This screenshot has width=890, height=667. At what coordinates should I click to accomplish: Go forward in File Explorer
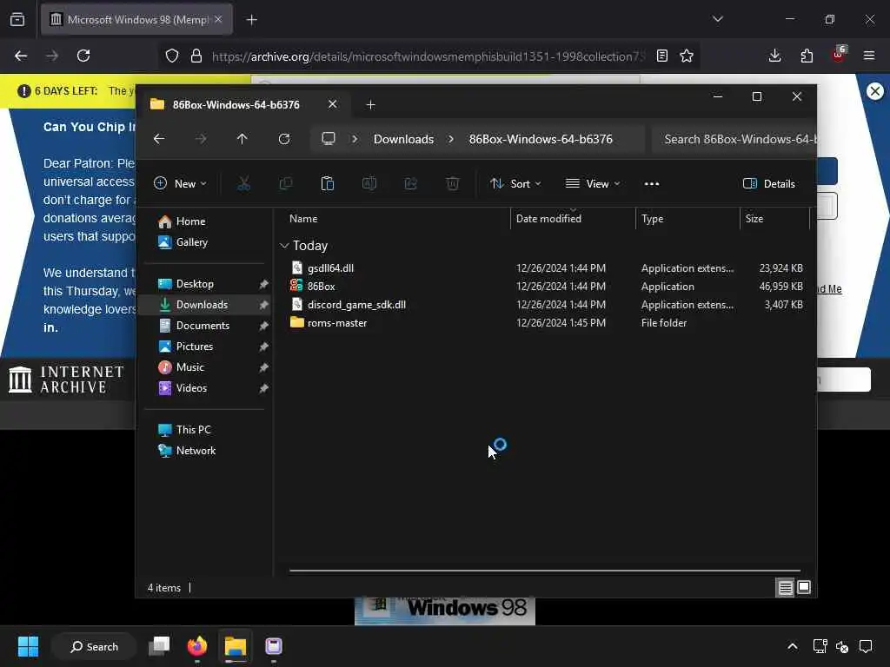(x=201, y=139)
